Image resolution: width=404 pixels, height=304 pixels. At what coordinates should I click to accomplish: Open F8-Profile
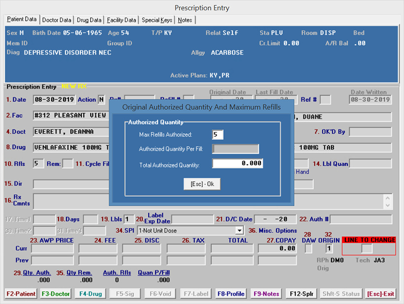coord(231,294)
